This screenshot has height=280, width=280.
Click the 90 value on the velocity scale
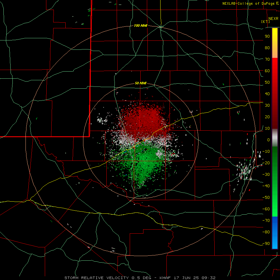tap(267, 36)
